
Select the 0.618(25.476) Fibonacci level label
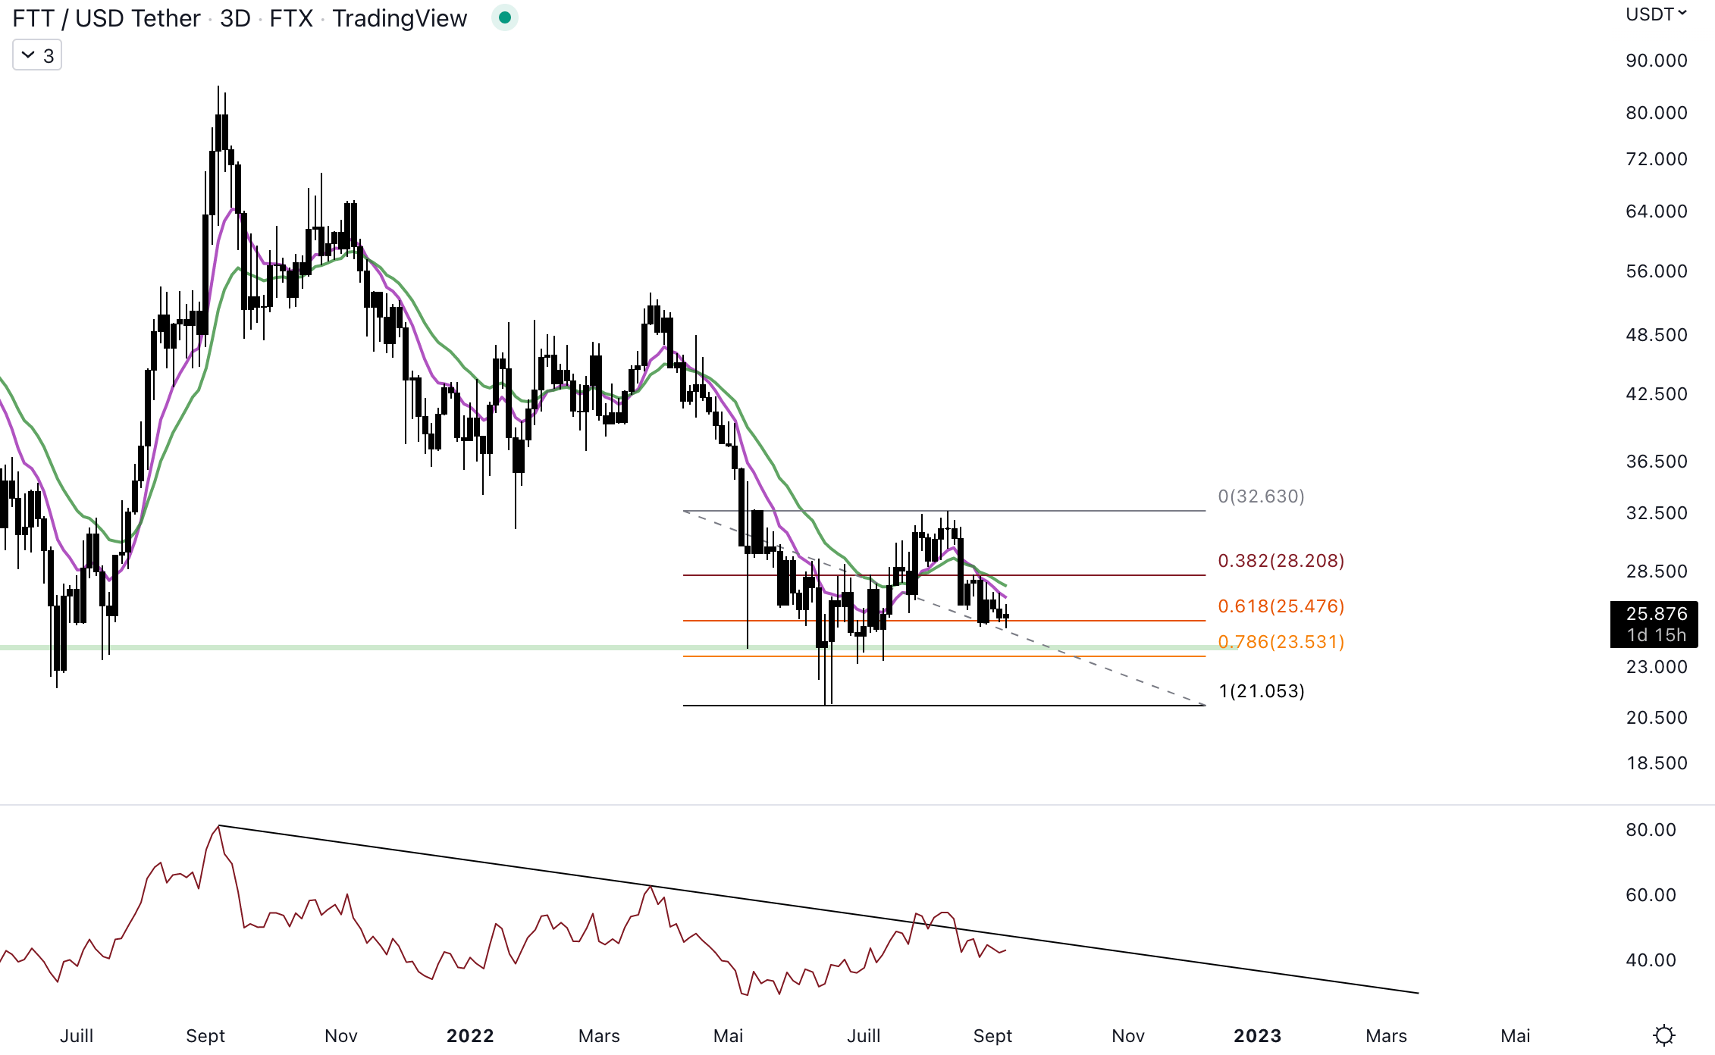(1281, 606)
